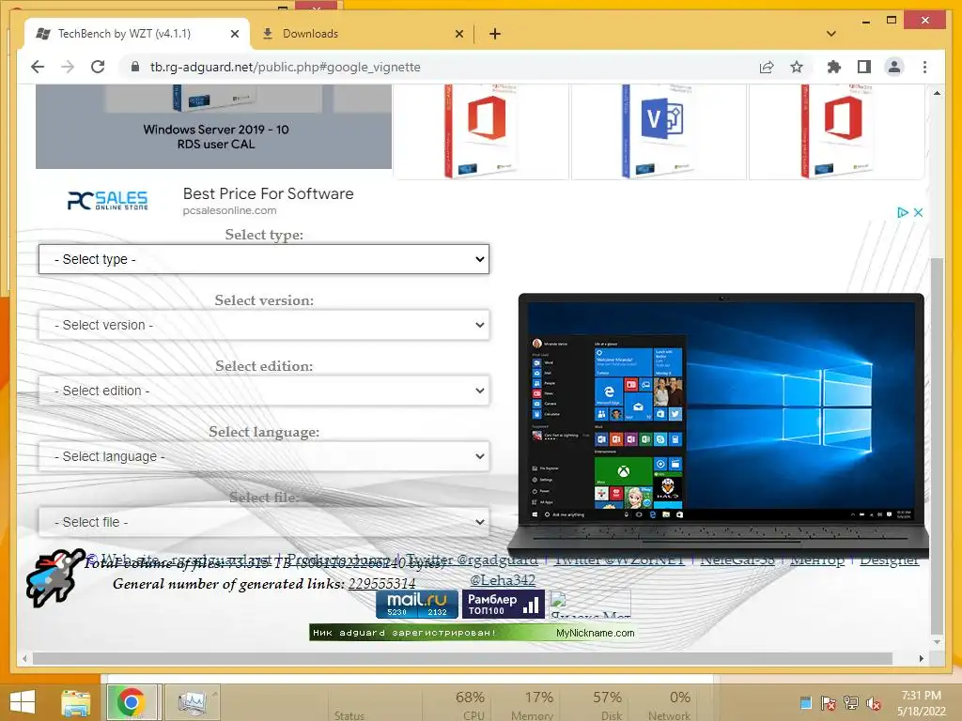
Task: Click the MyNickname.com banner
Action: click(x=473, y=633)
